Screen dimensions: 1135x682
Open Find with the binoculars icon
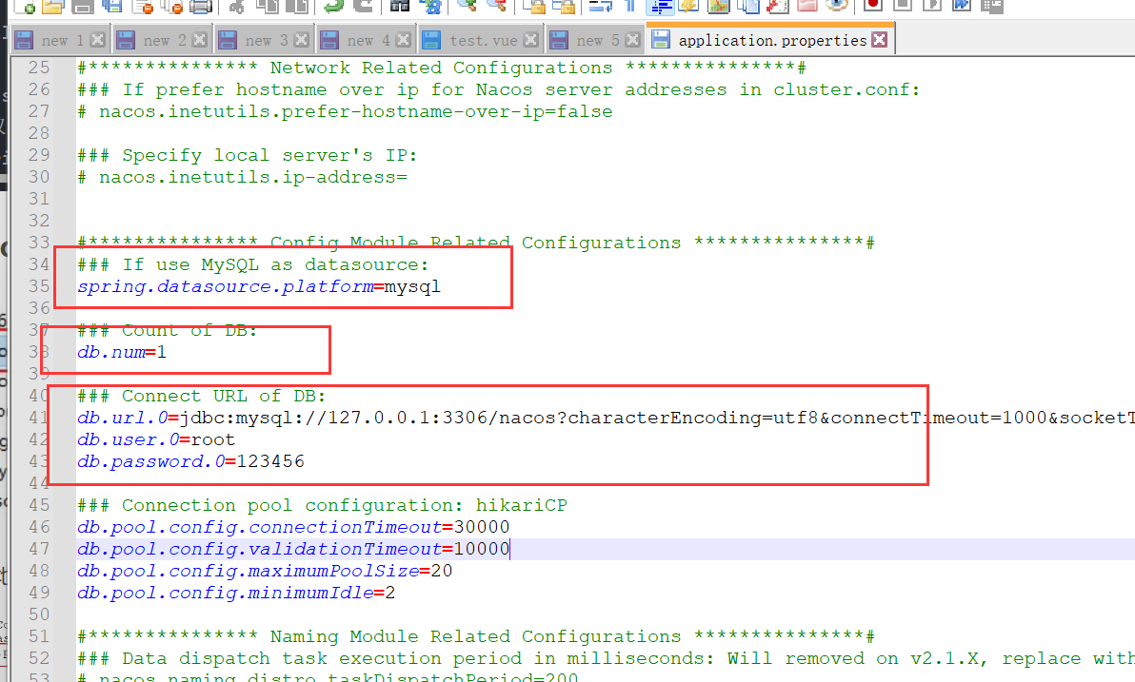coord(400,7)
